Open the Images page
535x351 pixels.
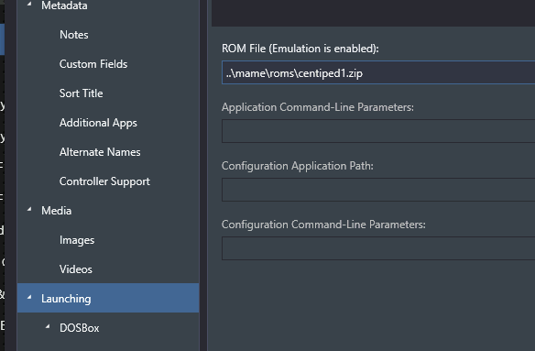tap(77, 240)
